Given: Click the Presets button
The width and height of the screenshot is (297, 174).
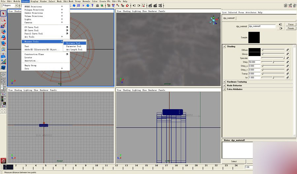Looking at the screenshot, I should tap(291, 28).
